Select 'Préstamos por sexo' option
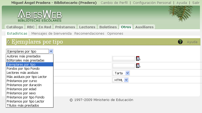The image size is (202, 113). (x=30, y=93)
